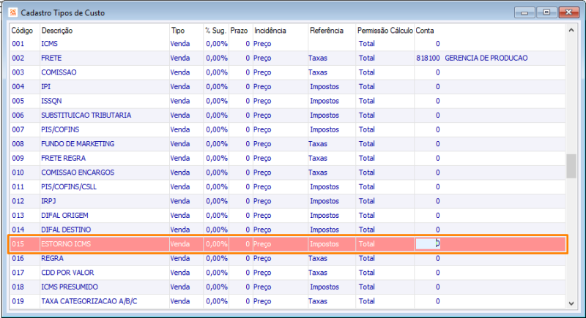Image resolution: width=586 pixels, height=318 pixels.
Task: Click the Taxas reference in the COMISSAO row
Action: pyautogui.click(x=318, y=72)
